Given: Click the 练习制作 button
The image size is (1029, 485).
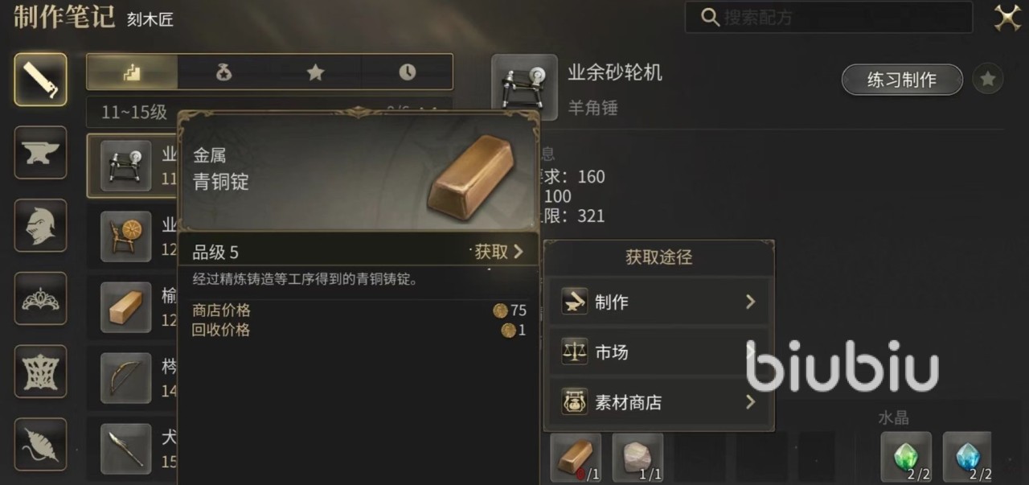Looking at the screenshot, I should [x=902, y=80].
